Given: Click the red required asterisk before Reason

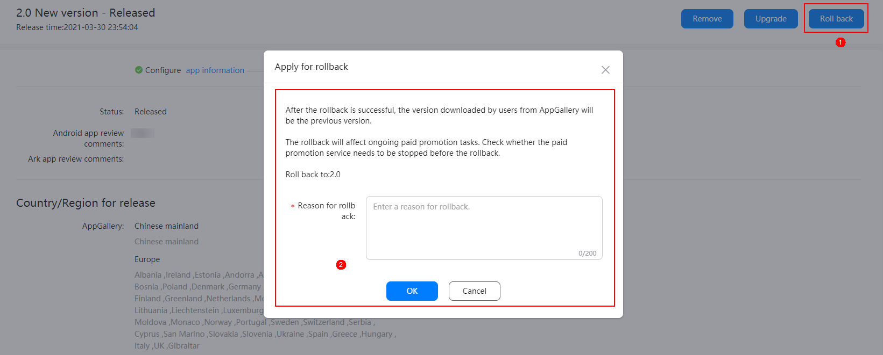Looking at the screenshot, I should [x=293, y=206].
